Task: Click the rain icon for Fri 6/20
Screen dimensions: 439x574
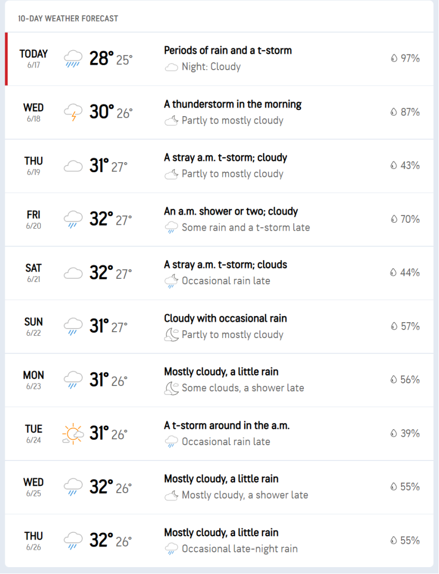Action: point(73,219)
